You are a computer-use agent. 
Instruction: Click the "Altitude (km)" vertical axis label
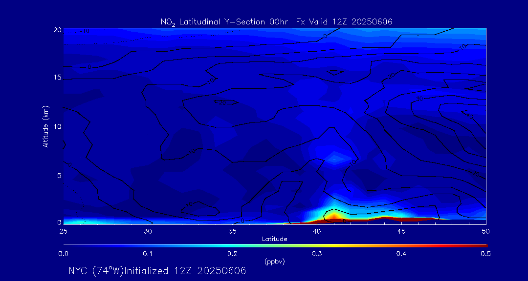45,126
